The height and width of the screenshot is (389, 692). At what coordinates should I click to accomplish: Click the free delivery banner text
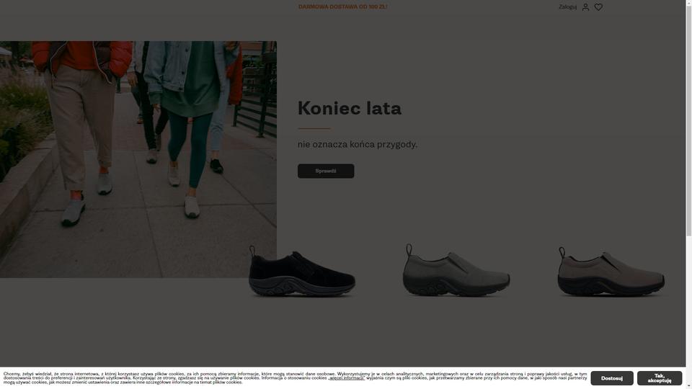click(343, 6)
